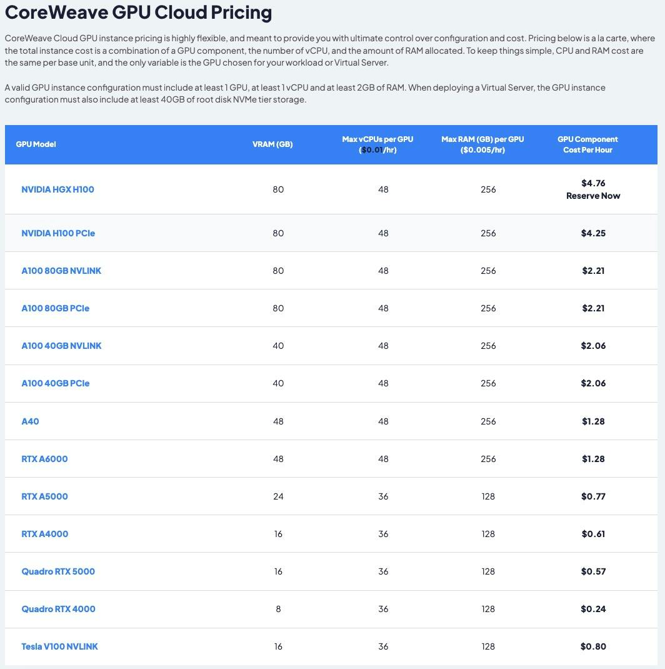665x669 pixels.
Task: Open the A100 40GB PCIe link
Action: pos(56,383)
